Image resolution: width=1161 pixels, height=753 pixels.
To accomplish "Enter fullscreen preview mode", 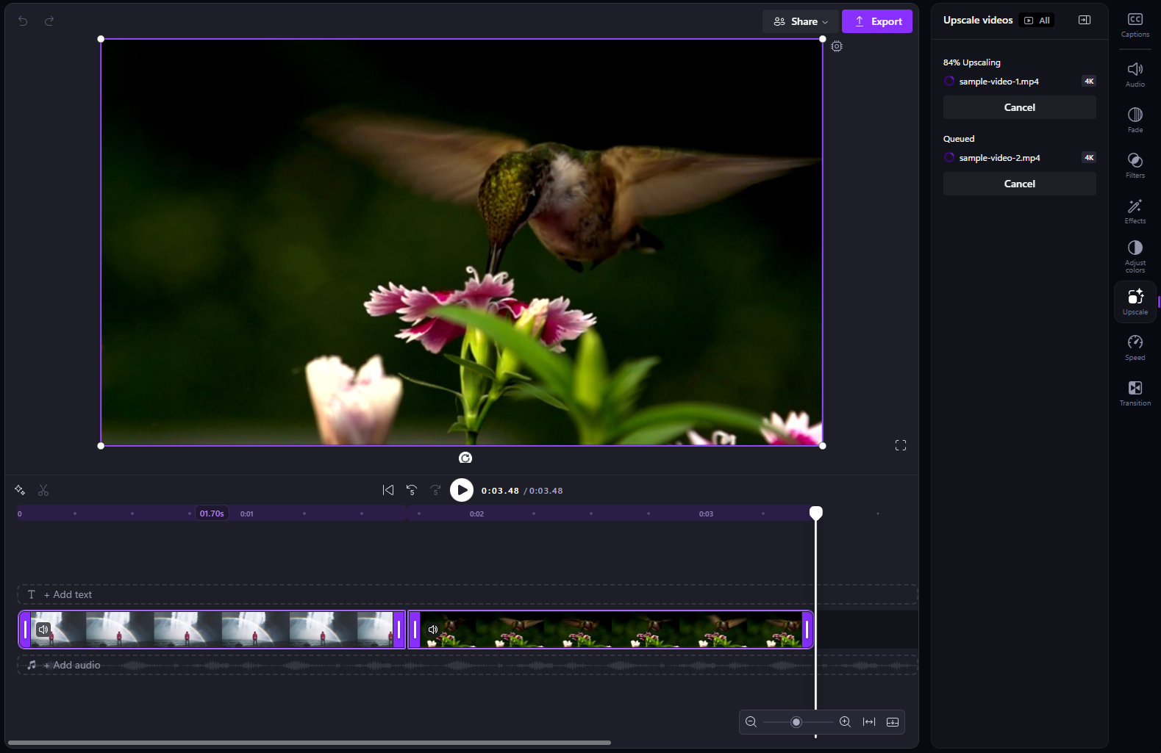I will [901, 445].
